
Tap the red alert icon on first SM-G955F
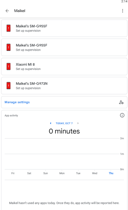tap(9, 28)
